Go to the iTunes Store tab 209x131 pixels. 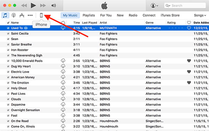tap(170, 15)
